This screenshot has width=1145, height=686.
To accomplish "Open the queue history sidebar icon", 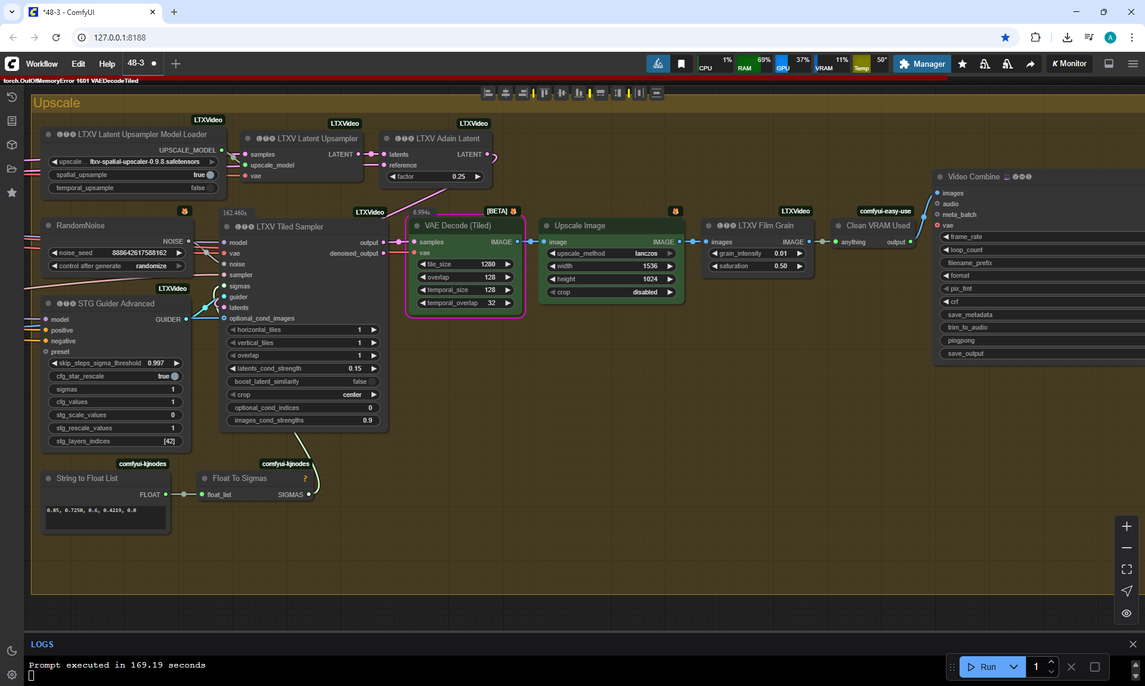I will [12, 97].
